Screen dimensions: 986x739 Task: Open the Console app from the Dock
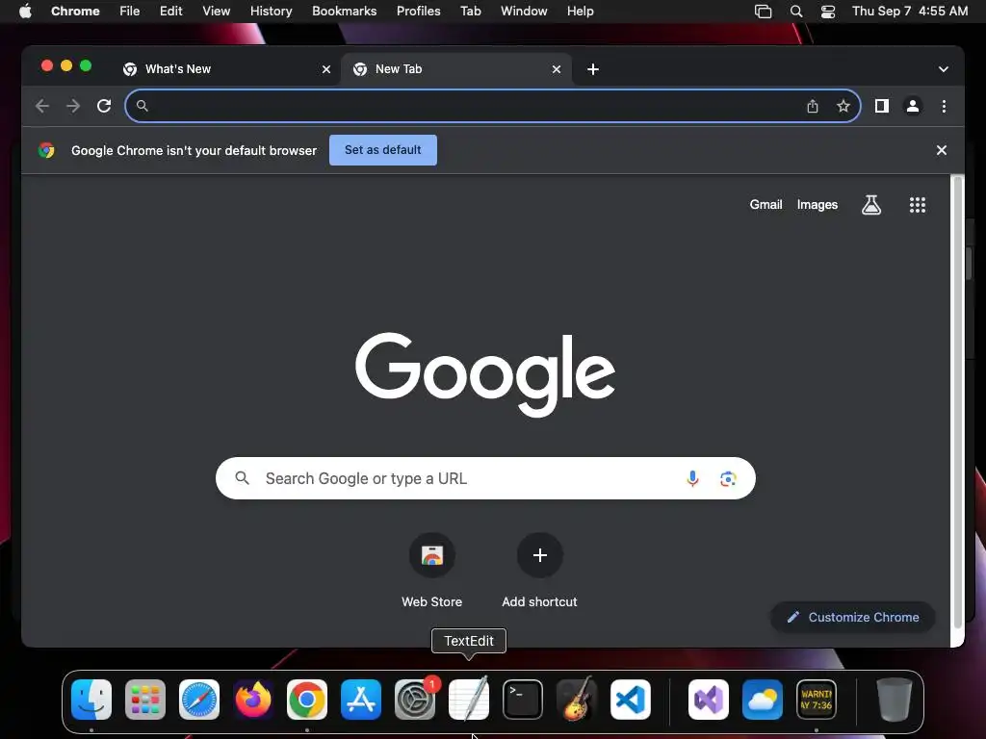click(x=817, y=700)
